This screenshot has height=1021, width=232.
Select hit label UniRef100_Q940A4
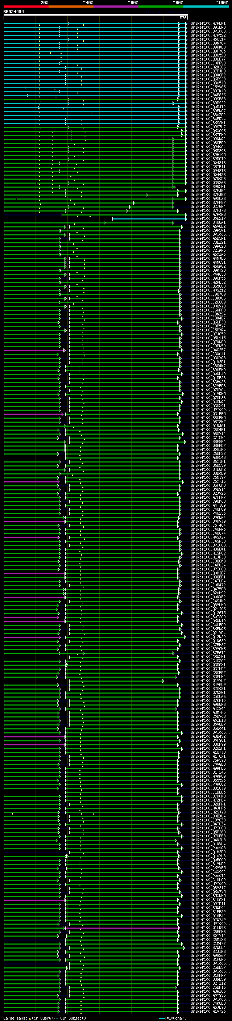pyautogui.click(x=208, y=147)
